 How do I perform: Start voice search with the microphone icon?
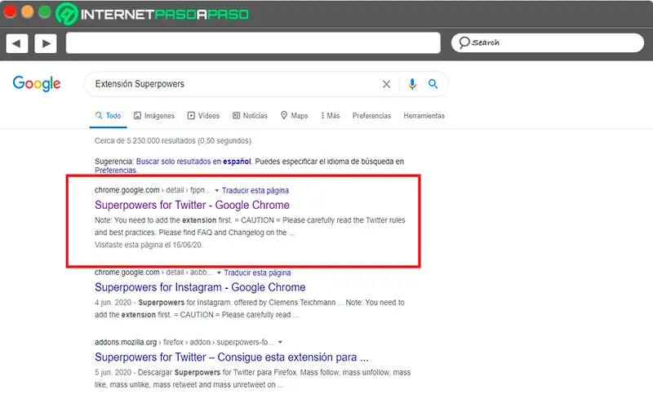click(x=412, y=84)
